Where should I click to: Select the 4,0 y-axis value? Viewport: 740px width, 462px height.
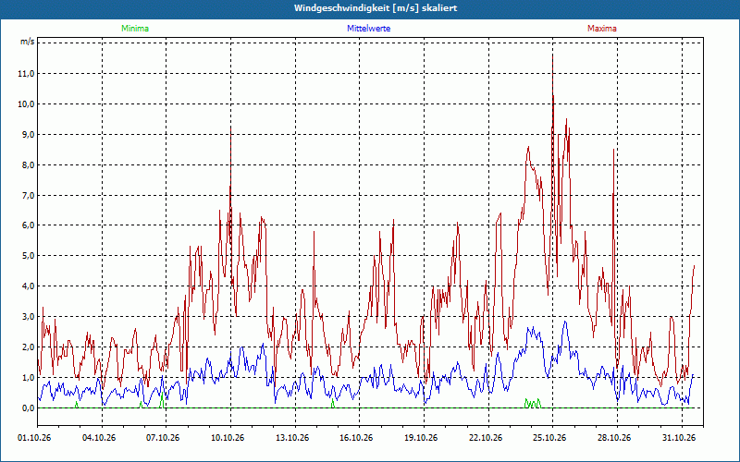pos(28,286)
